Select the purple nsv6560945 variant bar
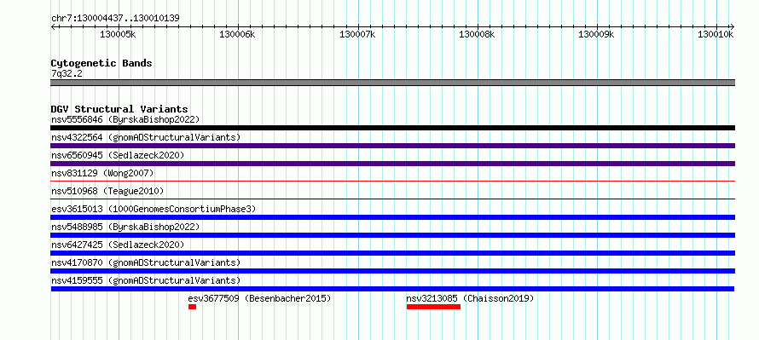The image size is (759, 340). point(392,164)
